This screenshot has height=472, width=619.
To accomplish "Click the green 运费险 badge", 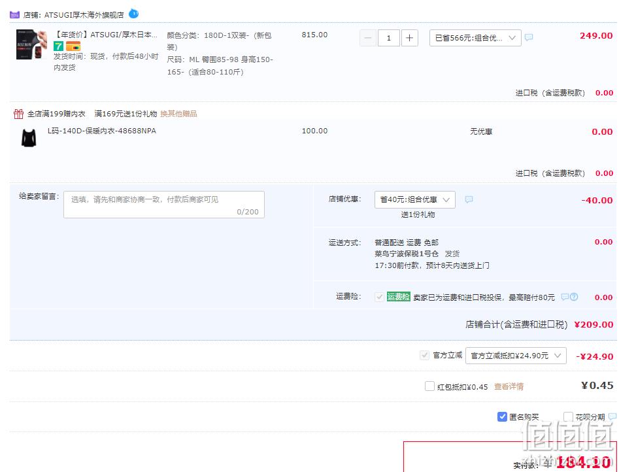I will point(398,297).
